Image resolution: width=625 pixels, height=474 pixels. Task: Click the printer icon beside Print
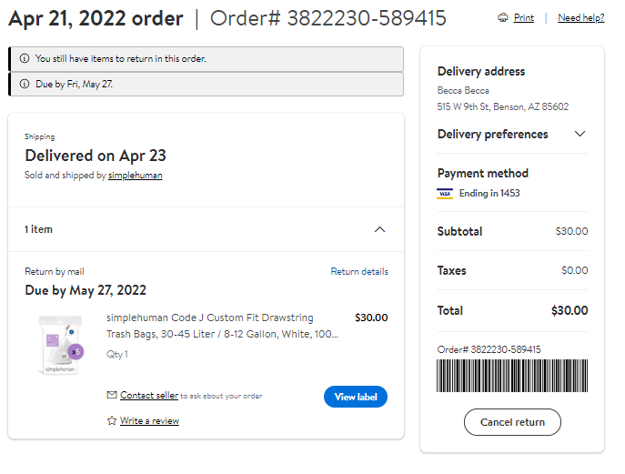coord(503,17)
